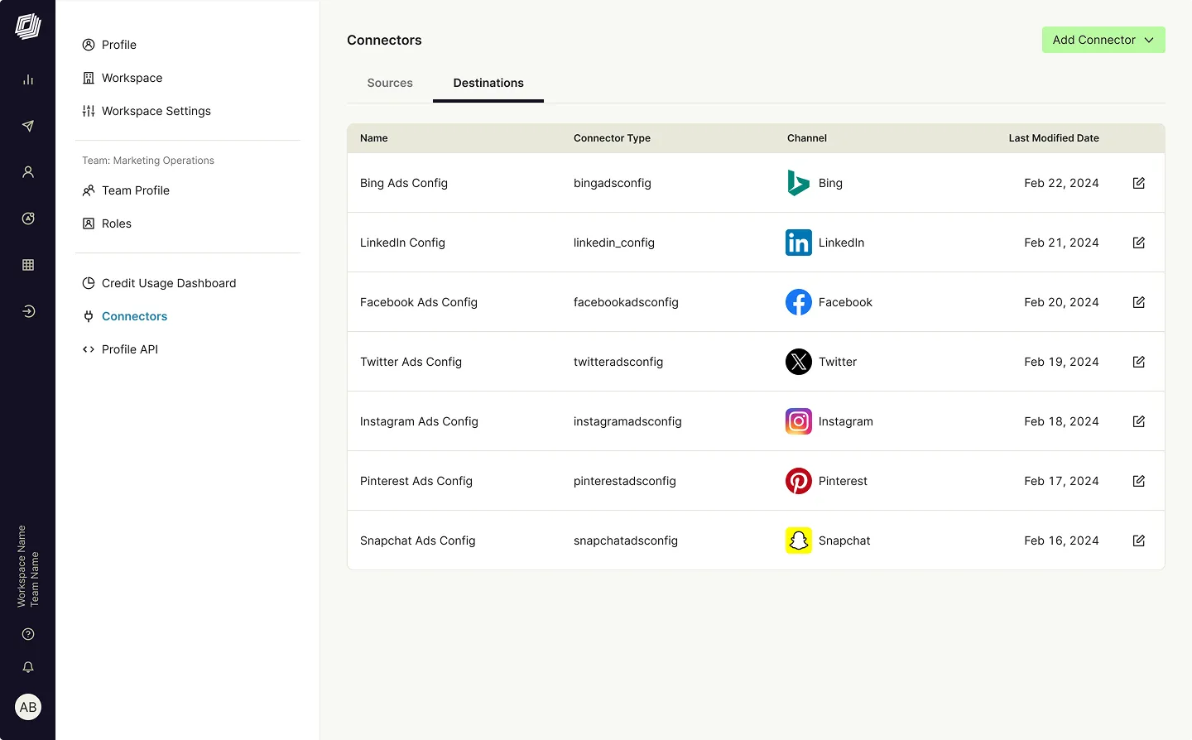Open the help question mark icon
1192x740 pixels.
point(28,634)
